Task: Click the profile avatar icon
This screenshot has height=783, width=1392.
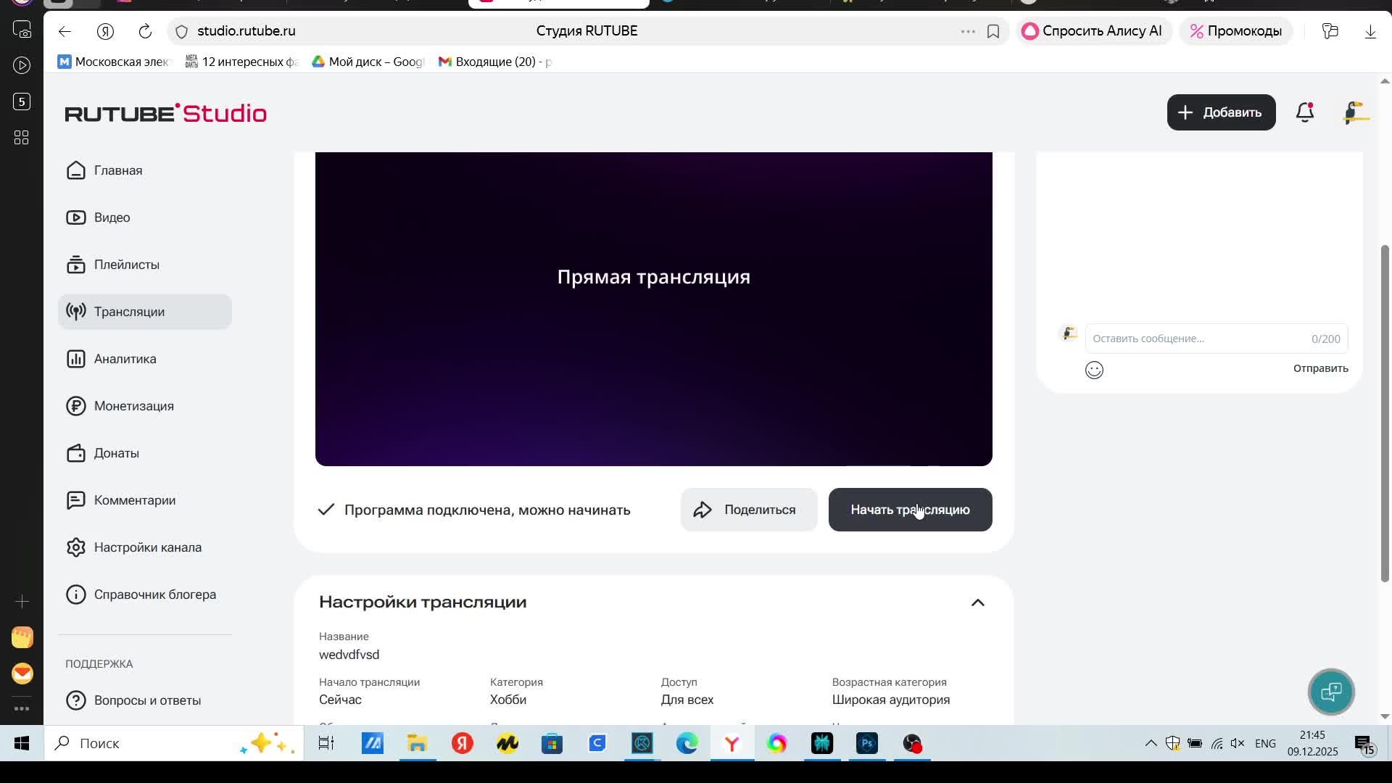Action: click(1355, 112)
